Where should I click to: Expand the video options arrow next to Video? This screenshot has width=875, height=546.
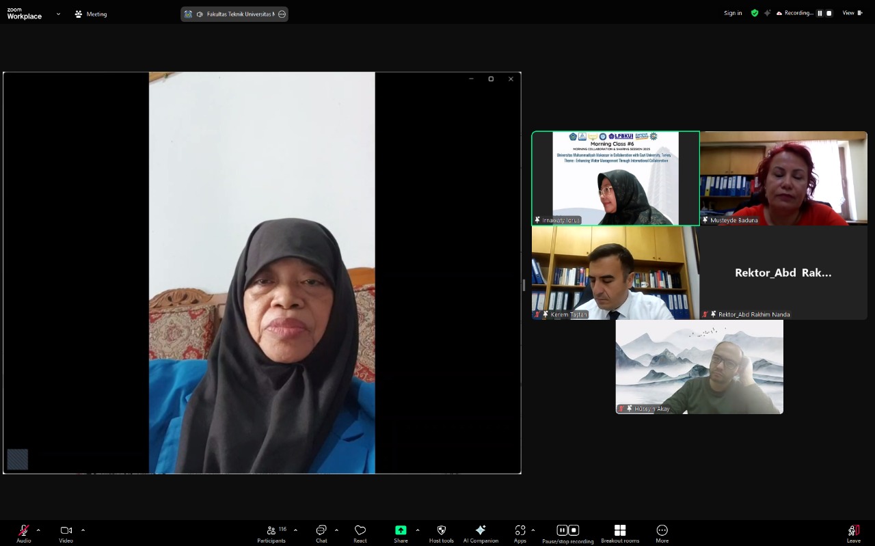83,530
